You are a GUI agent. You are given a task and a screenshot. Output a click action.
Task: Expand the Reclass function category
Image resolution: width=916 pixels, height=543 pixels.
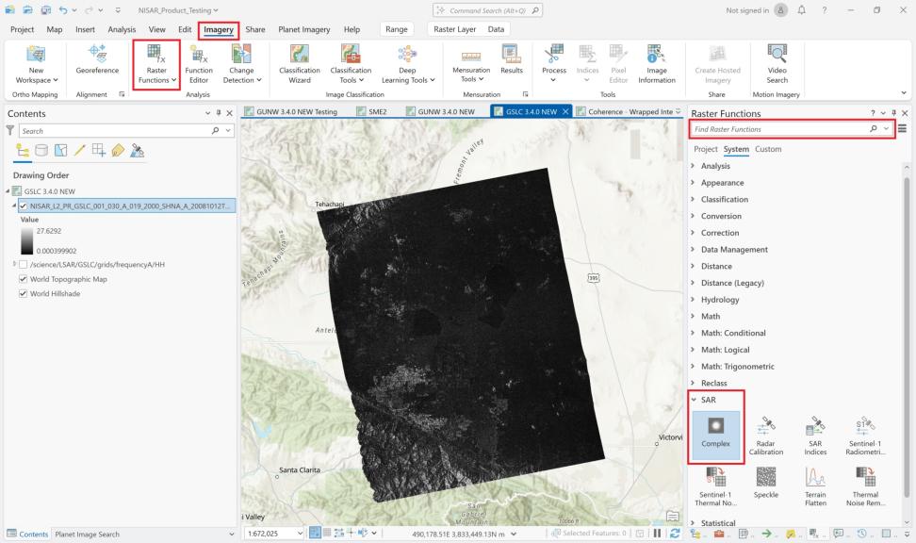(694, 383)
